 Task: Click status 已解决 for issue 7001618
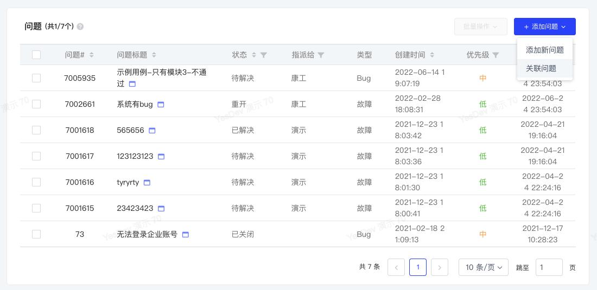coord(243,130)
